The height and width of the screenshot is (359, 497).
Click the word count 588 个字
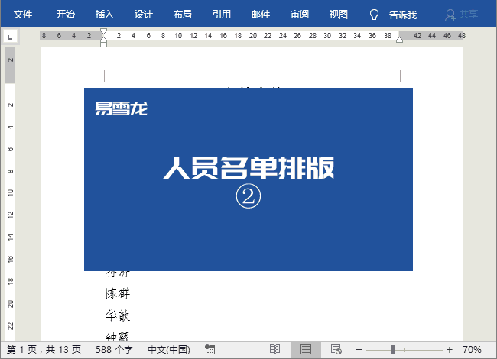(x=114, y=350)
